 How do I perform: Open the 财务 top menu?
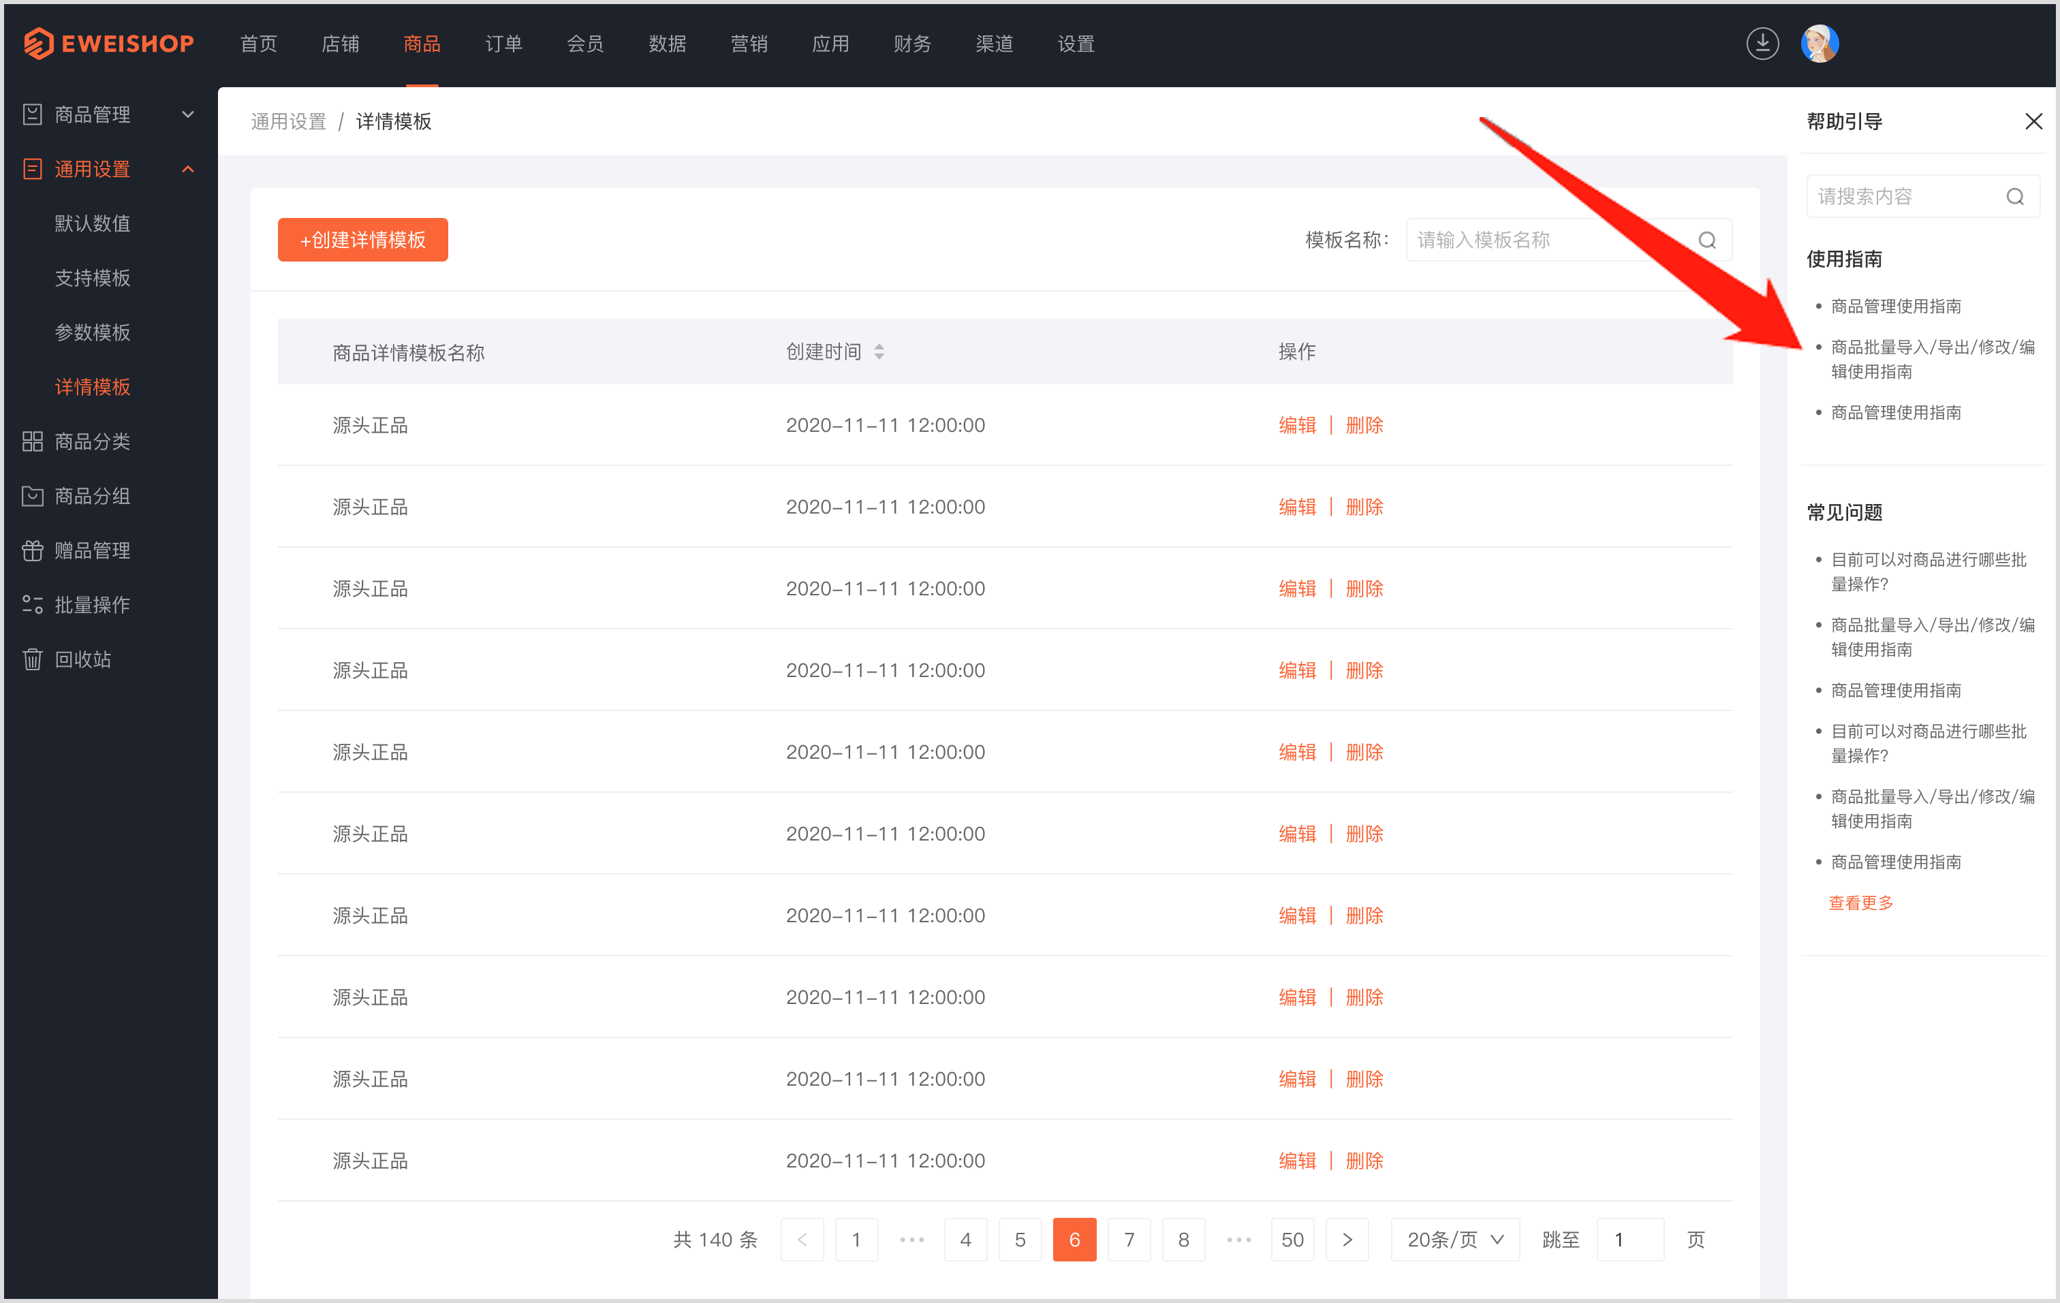coord(913,44)
